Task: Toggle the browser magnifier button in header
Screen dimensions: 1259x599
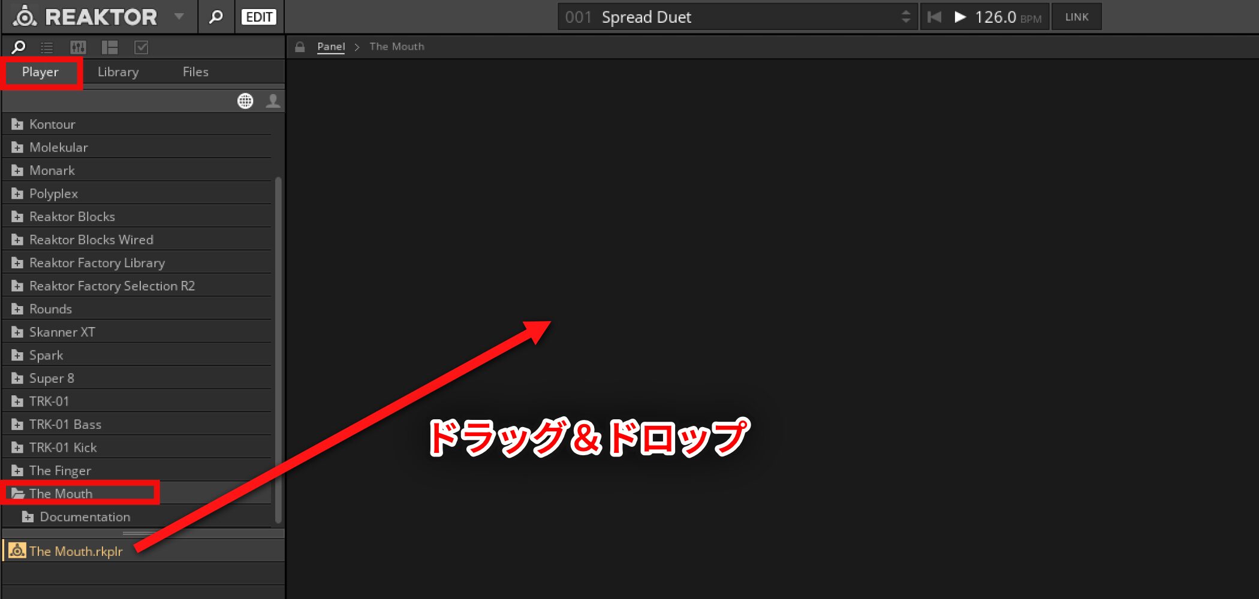Action: (x=216, y=17)
